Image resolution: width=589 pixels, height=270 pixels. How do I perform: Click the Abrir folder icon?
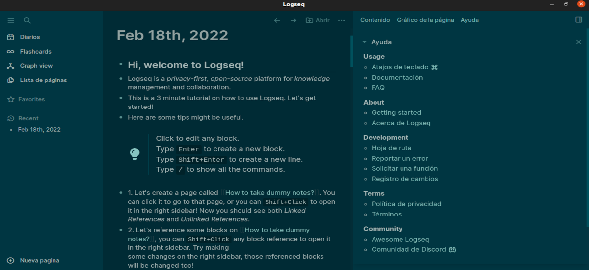pyautogui.click(x=309, y=20)
